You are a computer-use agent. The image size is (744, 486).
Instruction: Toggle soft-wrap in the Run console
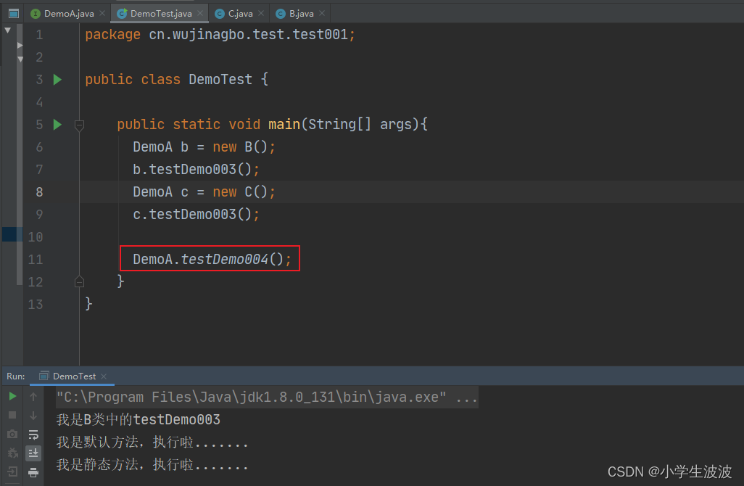pos(33,434)
